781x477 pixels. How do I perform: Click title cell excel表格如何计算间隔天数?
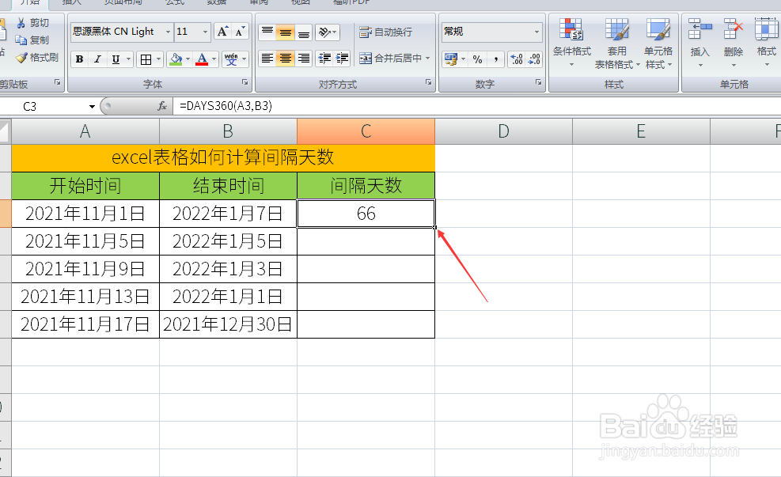(223, 158)
